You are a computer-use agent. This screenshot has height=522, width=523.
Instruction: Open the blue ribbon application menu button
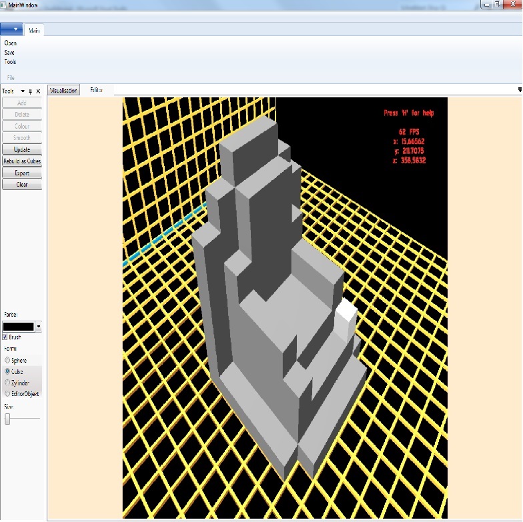pyautogui.click(x=11, y=30)
